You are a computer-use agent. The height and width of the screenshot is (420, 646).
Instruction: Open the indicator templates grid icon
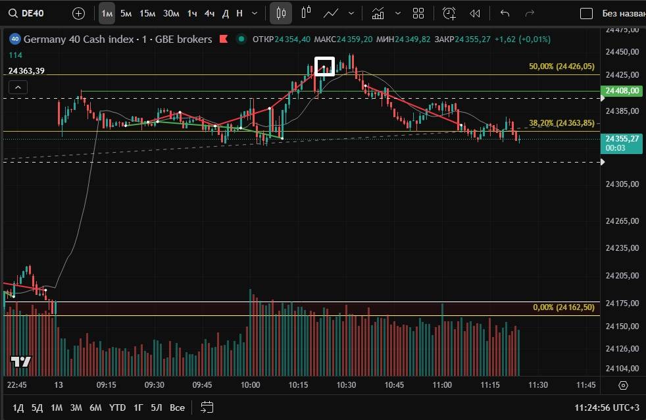[x=418, y=13]
